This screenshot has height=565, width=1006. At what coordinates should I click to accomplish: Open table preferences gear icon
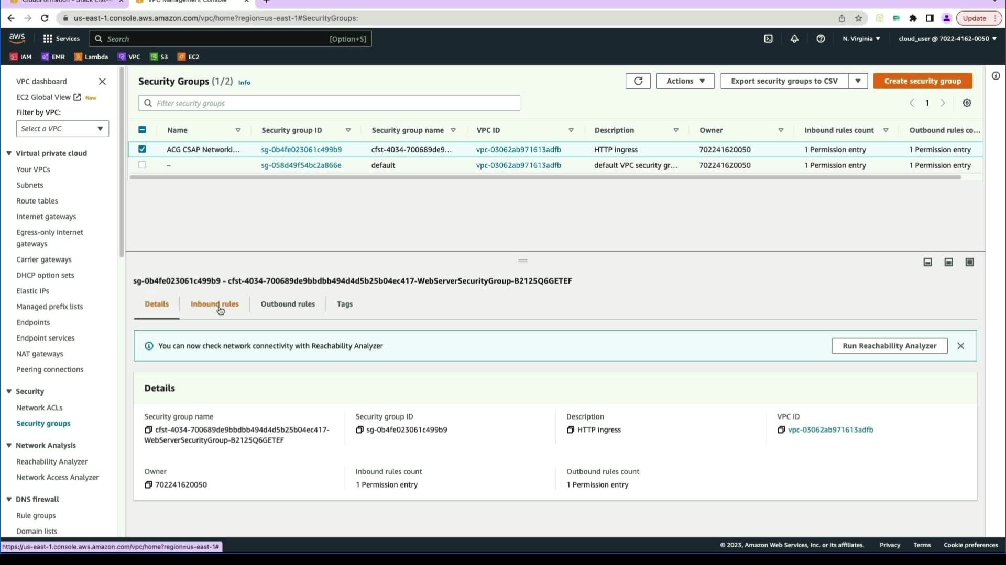tap(967, 103)
